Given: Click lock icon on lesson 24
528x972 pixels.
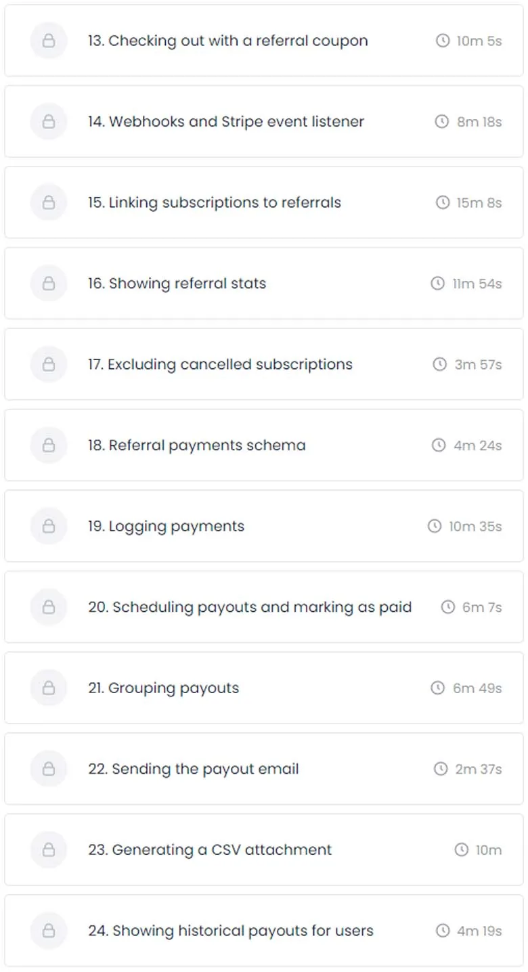Looking at the screenshot, I should (x=49, y=931).
